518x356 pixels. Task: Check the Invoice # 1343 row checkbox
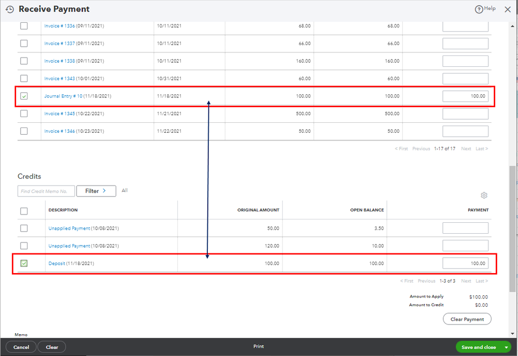coord(24,78)
